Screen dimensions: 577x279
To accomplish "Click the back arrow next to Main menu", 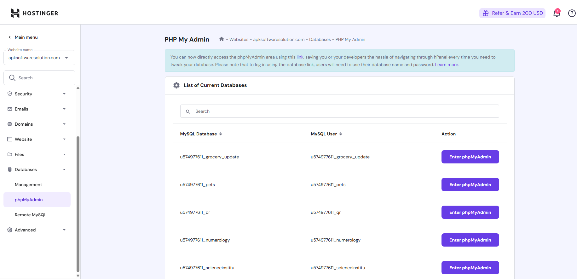I will click(x=10, y=37).
